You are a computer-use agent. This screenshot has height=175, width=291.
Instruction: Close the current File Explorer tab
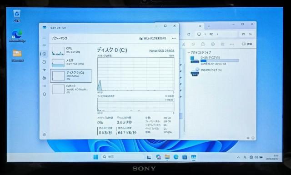tap(200, 26)
